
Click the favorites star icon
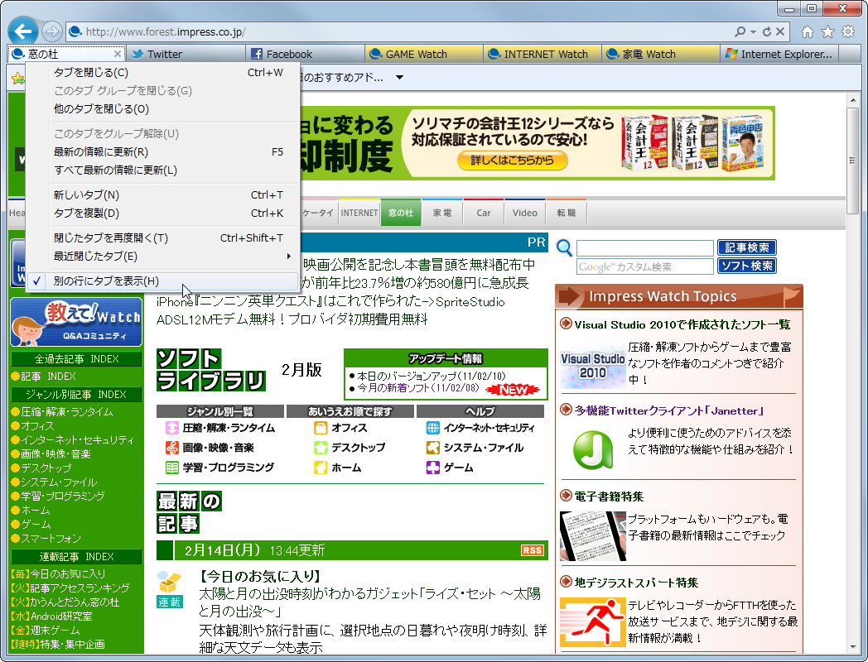pyautogui.click(x=826, y=31)
